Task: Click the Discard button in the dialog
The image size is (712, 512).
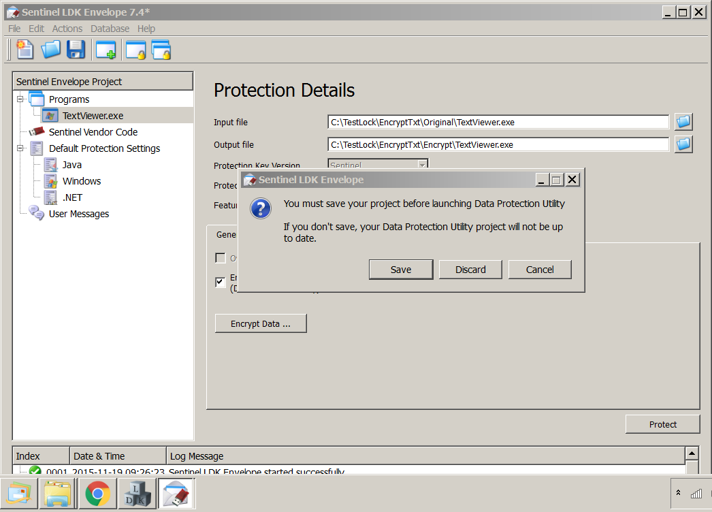Action: click(470, 269)
